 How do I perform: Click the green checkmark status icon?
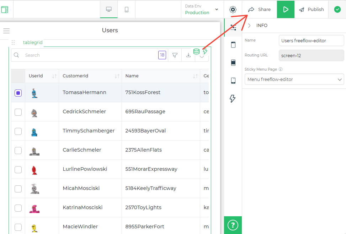(337, 10)
